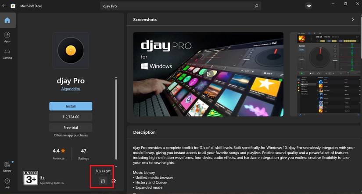Image resolution: width=362 pixels, height=194 pixels.
Task: Open the 3+ age rating link
Action: 43,178
